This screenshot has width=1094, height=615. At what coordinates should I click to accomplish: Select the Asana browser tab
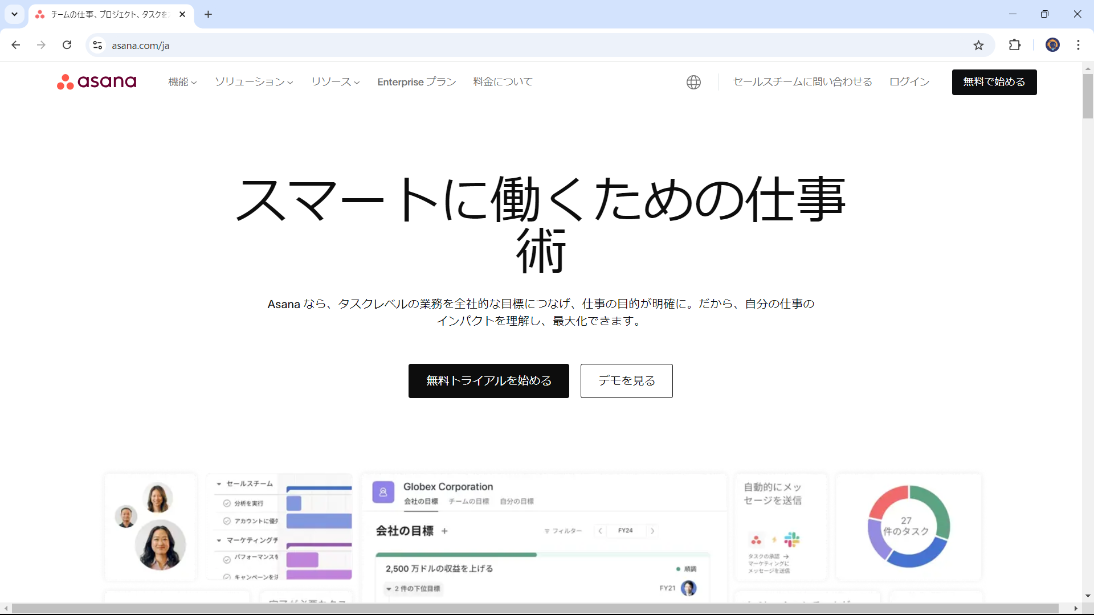(111, 15)
